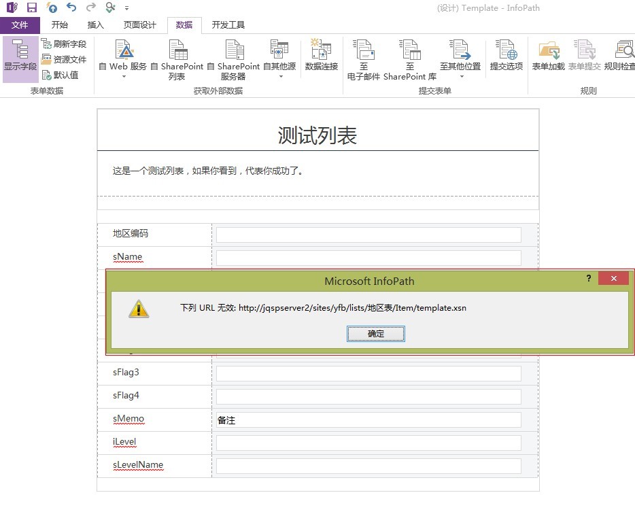635x529 pixels.
Task: Click the Microsoft InfoPath dialog title
Action: [x=369, y=281]
